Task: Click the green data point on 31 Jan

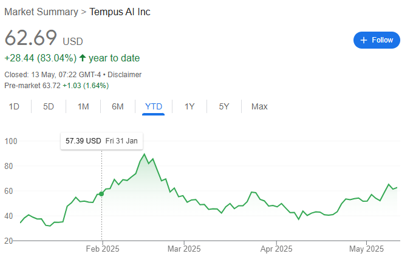Action: (x=101, y=194)
